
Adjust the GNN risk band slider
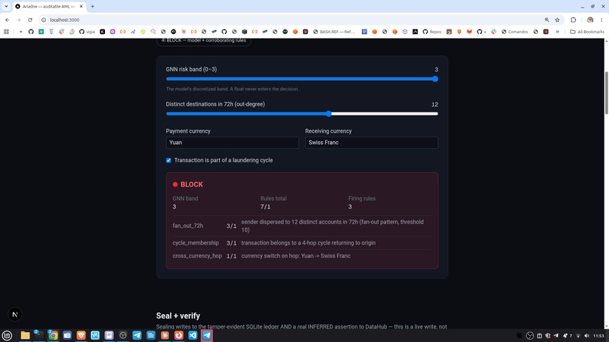(301, 79)
